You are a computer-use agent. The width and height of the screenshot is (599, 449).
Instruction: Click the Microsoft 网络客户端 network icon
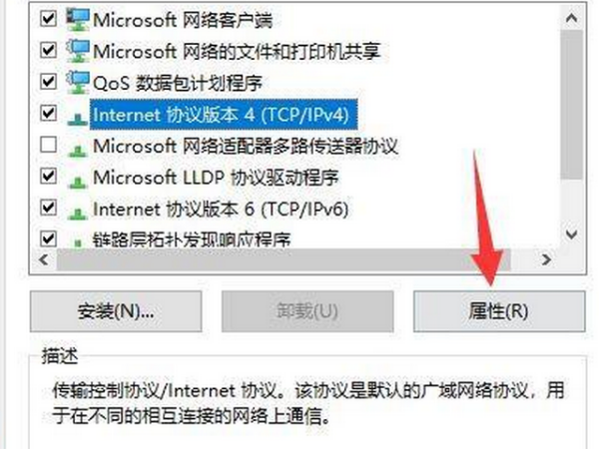(x=78, y=19)
